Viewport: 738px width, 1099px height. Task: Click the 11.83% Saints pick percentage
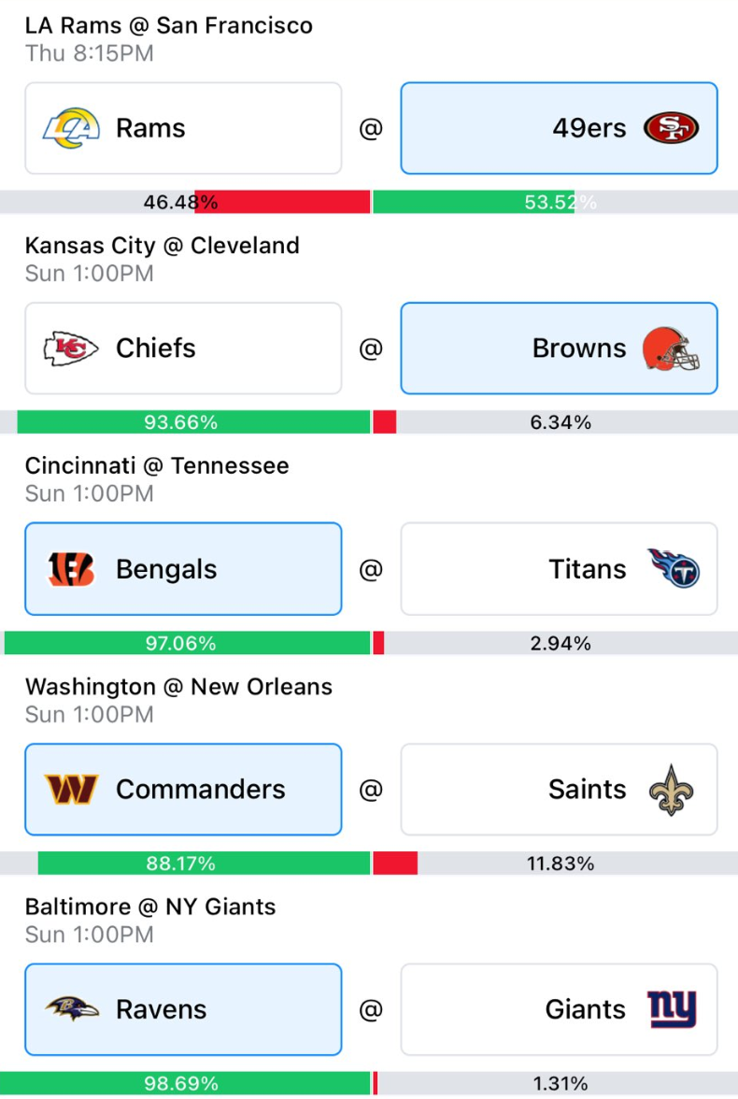(561, 863)
